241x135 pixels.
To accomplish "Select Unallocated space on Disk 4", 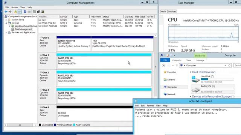I will click(x=95, y=113).
